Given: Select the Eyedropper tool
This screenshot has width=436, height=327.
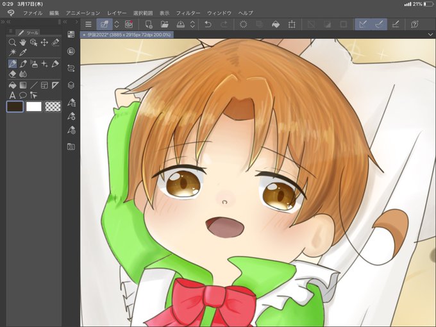Looking at the screenshot, I should [x=23, y=53].
